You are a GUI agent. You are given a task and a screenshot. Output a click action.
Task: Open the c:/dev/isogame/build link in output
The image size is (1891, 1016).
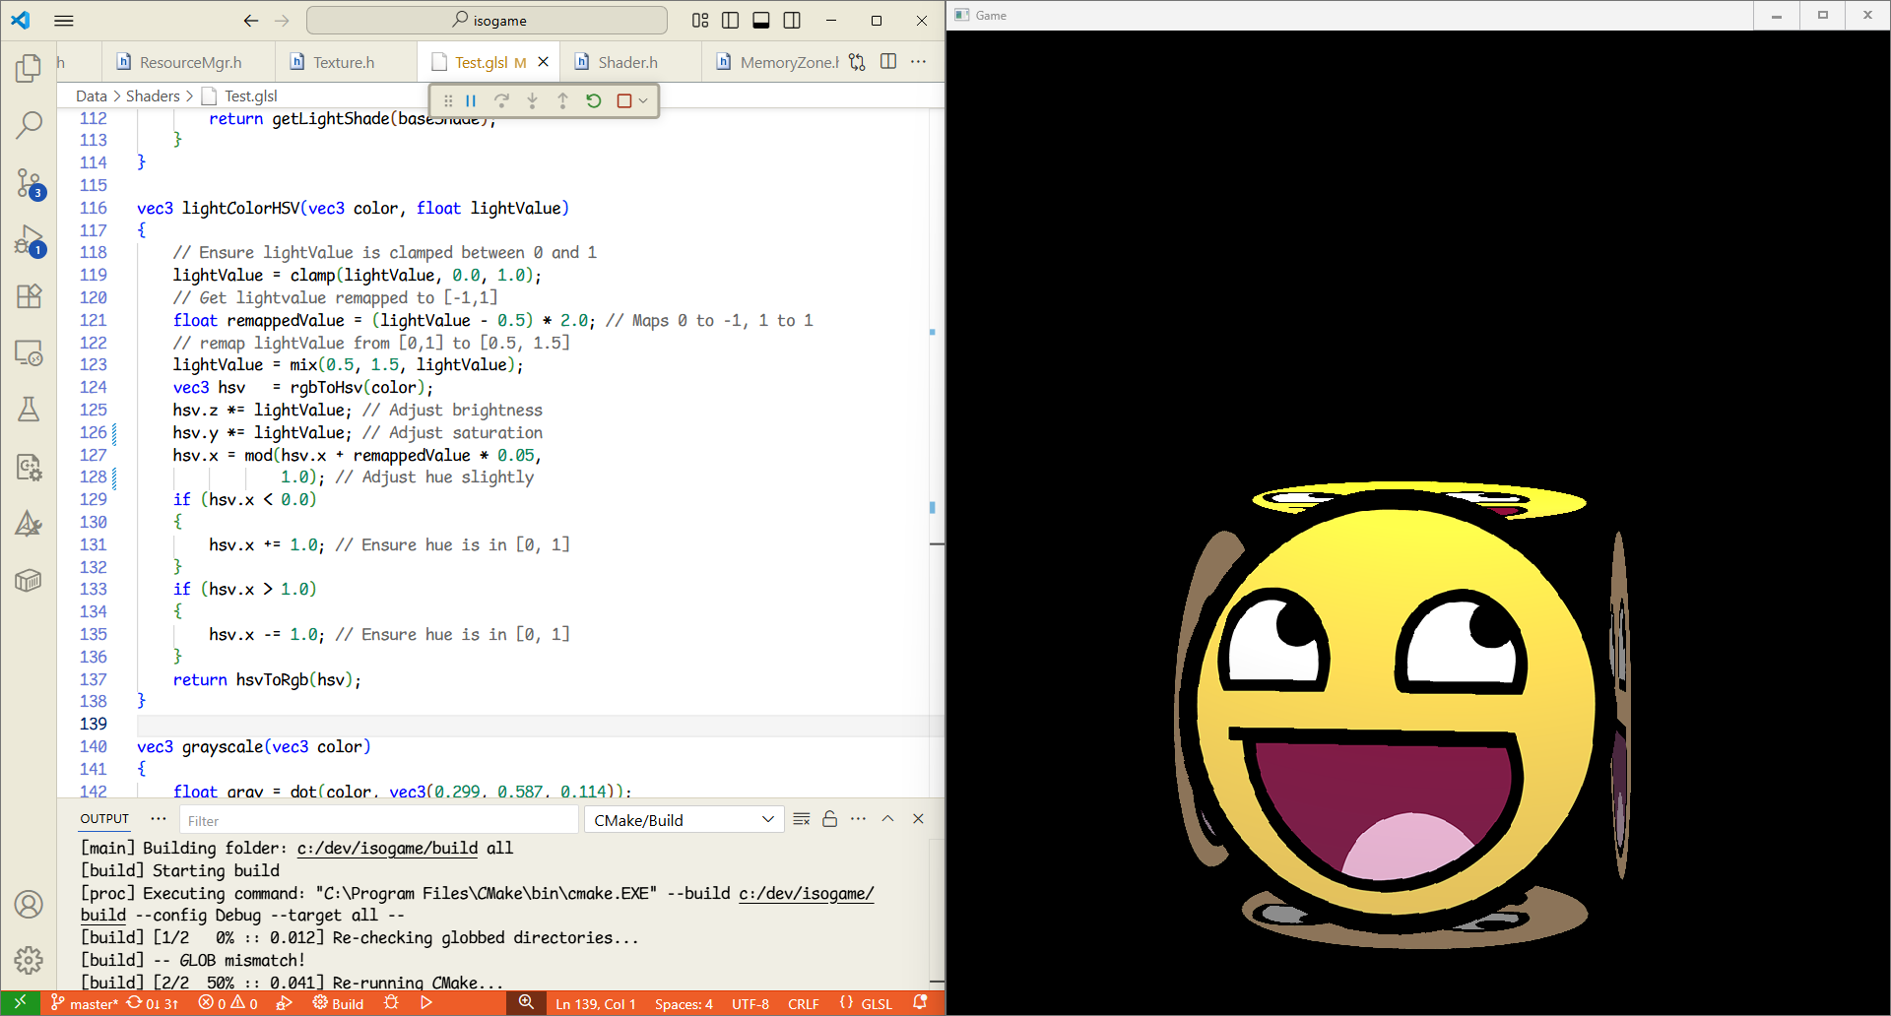click(x=387, y=848)
